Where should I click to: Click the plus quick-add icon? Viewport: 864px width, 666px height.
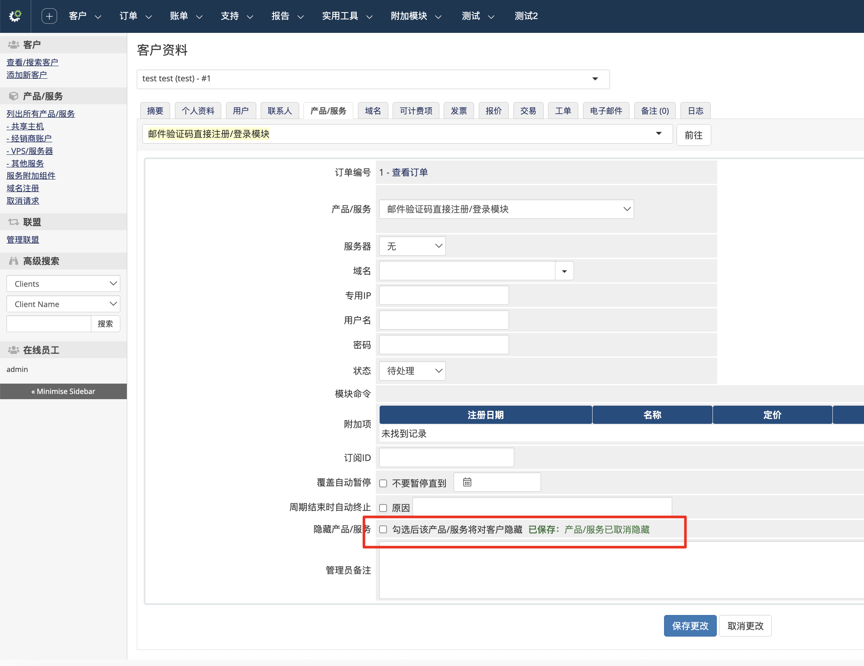coord(49,16)
